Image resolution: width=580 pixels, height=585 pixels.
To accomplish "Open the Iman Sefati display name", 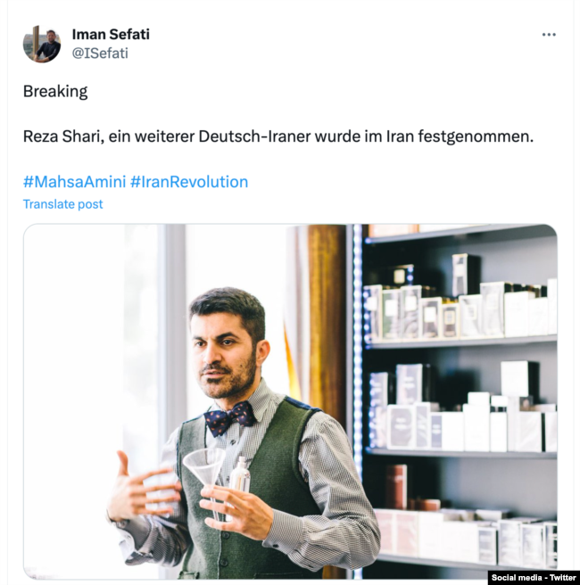I will pyautogui.click(x=111, y=34).
